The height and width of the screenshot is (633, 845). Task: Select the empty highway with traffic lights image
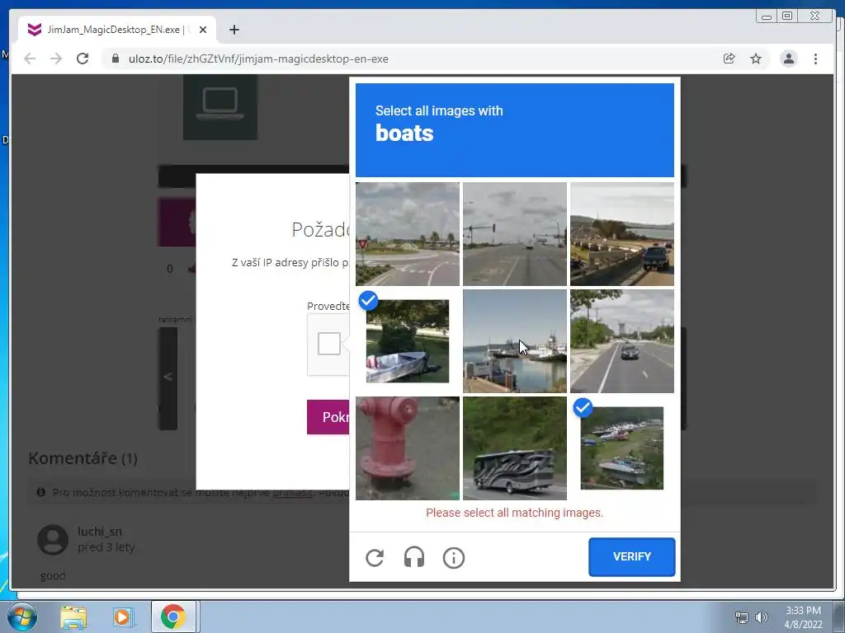click(515, 233)
